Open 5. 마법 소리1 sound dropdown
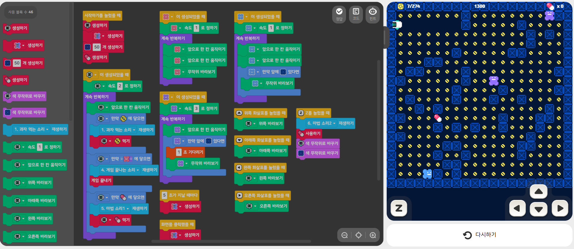This screenshot has height=249, width=574. coord(128,209)
